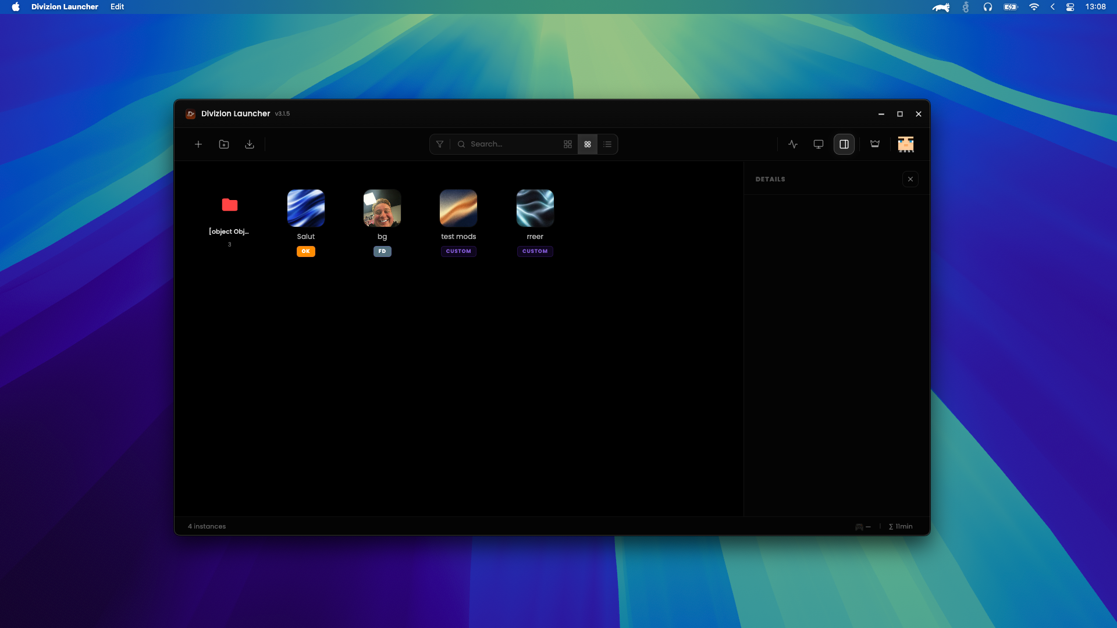
Task: Open the account avatar menu
Action: pos(906,144)
